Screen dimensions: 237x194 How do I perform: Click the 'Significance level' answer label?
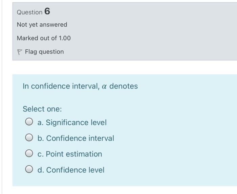pyautogui.click(x=76, y=122)
